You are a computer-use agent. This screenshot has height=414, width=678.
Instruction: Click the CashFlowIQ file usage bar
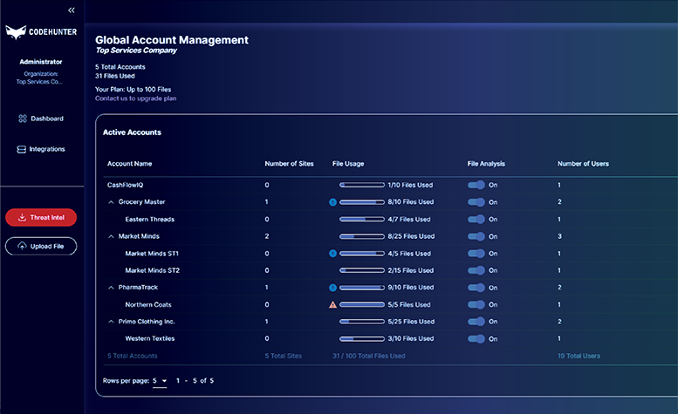coord(362,185)
